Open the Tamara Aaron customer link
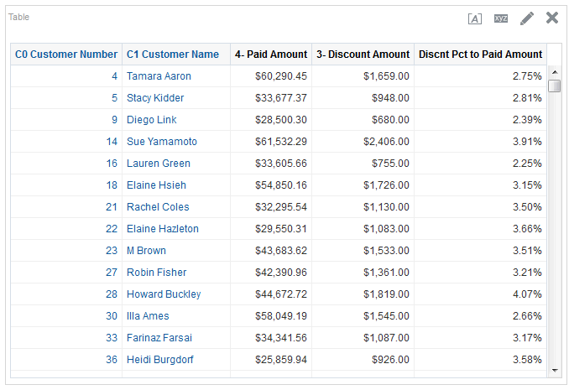Viewport: 569px width, 390px height. pos(159,76)
